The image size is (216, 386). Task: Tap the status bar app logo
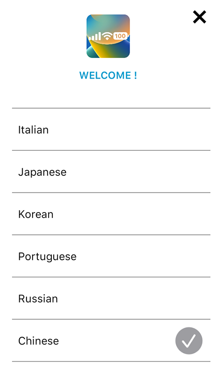(108, 36)
